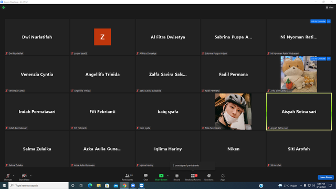
Task: Click Ask to Unmute on Ni Nyoman Rati tile
Action: (x=318, y=21)
